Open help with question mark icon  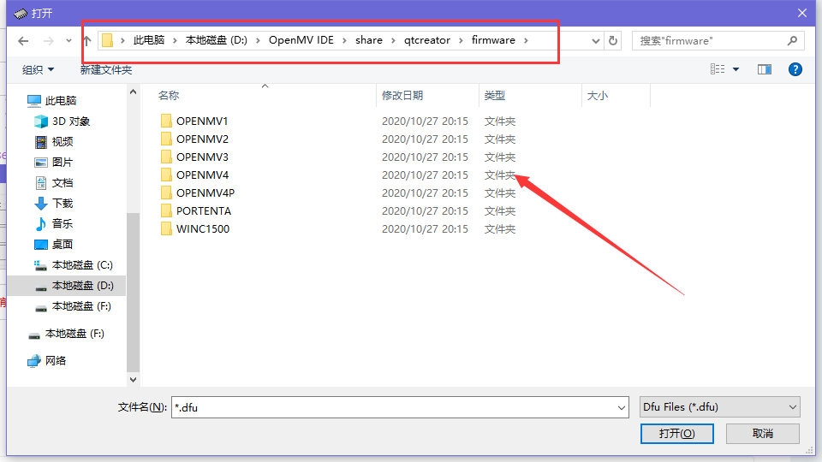point(795,69)
